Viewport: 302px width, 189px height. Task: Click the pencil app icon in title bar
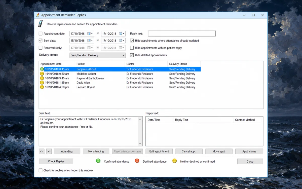click(38, 15)
